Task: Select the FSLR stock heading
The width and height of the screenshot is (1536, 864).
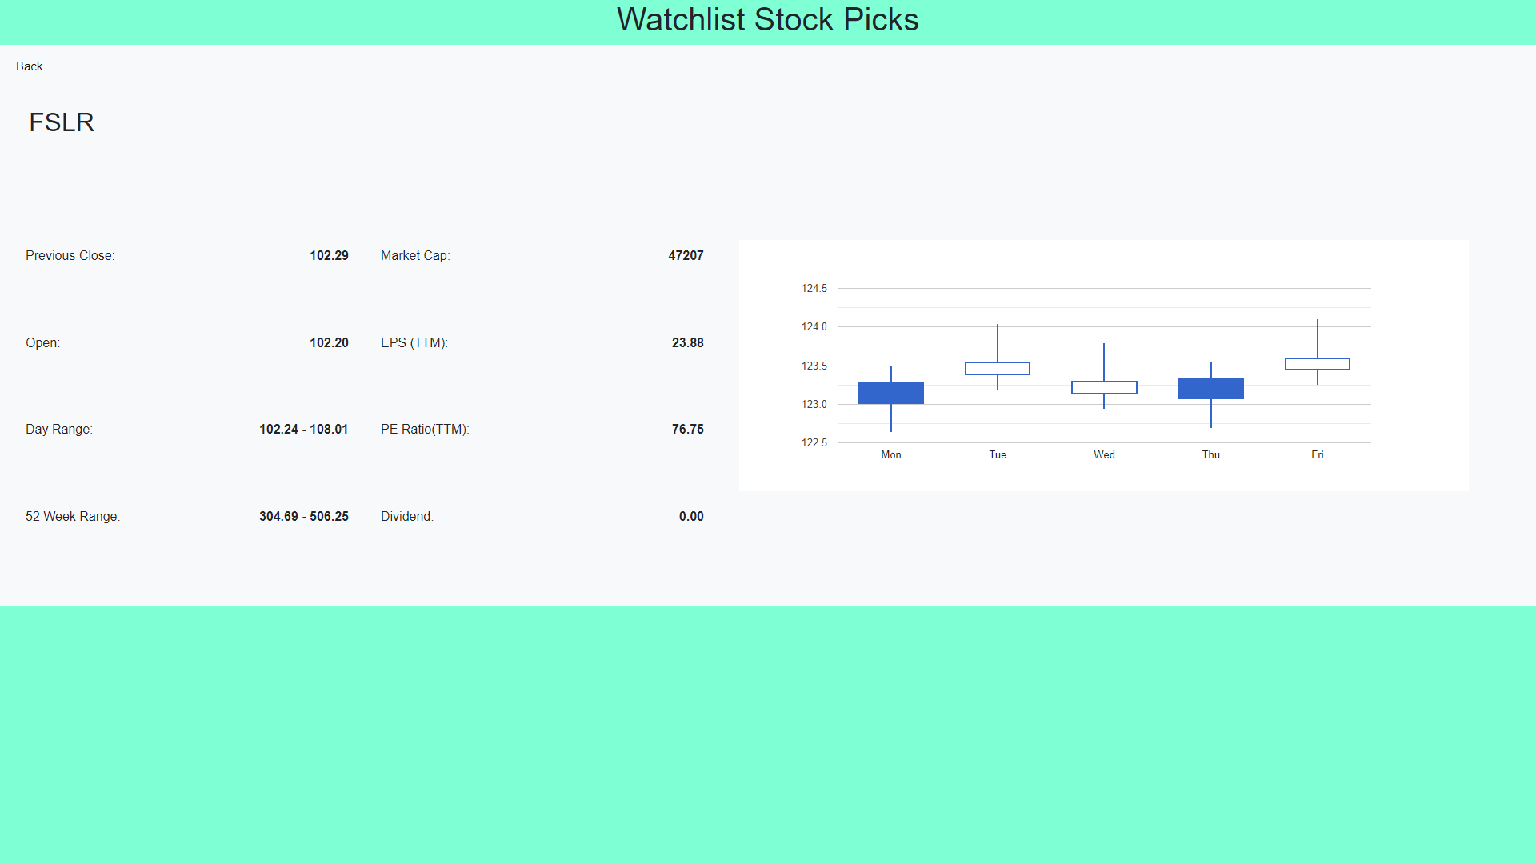Action: [61, 122]
